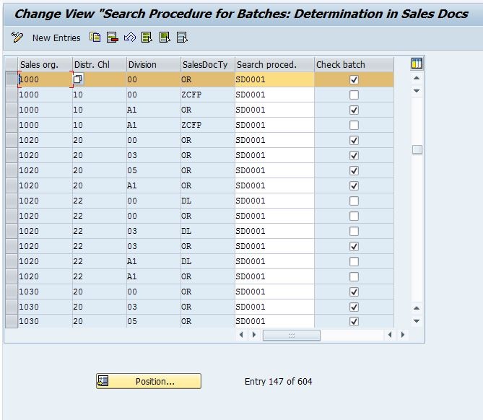
Task: Uncheck Check batch for row 1020 22 03 OR
Action: coord(354,246)
